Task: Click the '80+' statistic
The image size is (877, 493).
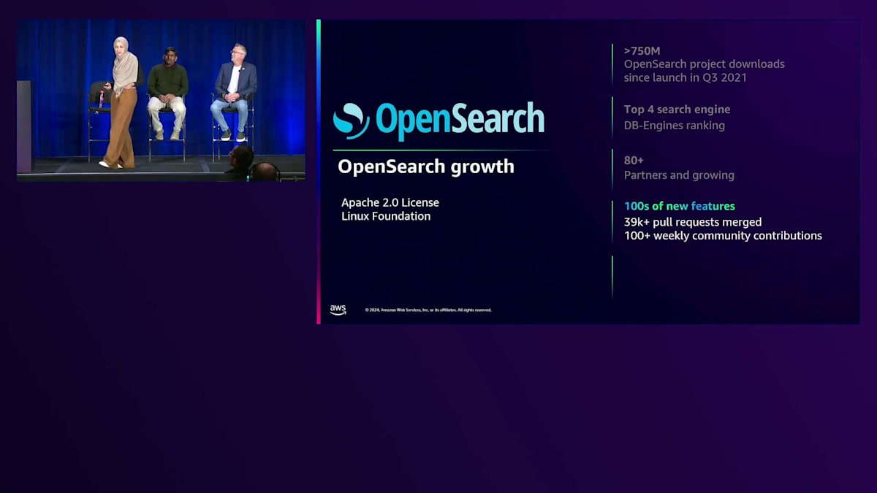Action: (634, 160)
